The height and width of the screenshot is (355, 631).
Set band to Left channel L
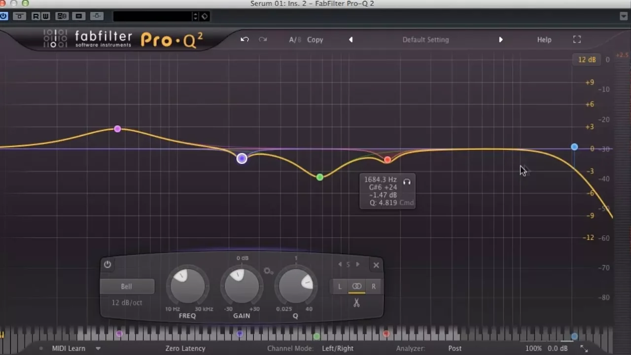(340, 286)
